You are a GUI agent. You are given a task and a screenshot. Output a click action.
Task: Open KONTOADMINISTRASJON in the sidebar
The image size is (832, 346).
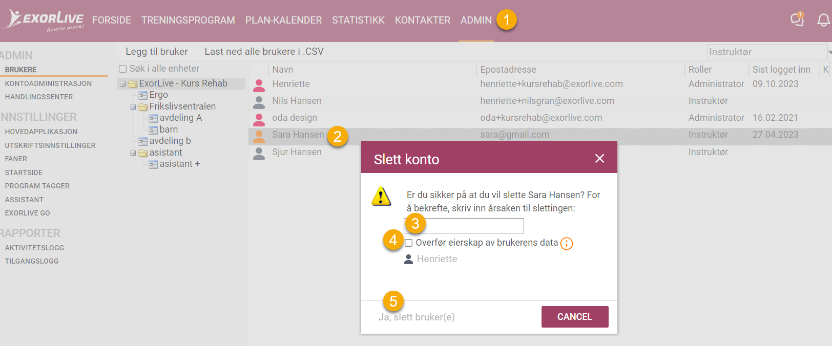coord(48,83)
